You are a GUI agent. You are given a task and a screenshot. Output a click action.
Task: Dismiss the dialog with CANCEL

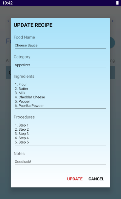pos(96,179)
